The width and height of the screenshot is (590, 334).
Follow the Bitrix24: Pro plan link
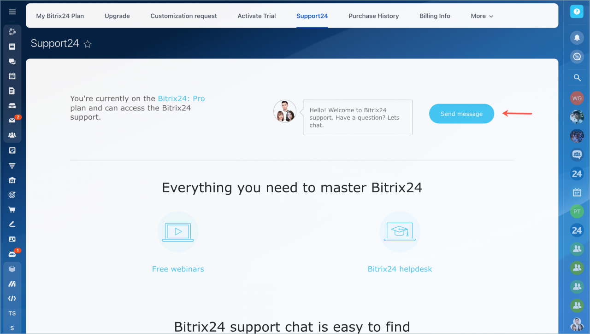pyautogui.click(x=181, y=98)
